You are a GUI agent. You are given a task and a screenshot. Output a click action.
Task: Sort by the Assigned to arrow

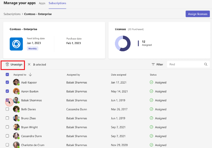(30, 75)
